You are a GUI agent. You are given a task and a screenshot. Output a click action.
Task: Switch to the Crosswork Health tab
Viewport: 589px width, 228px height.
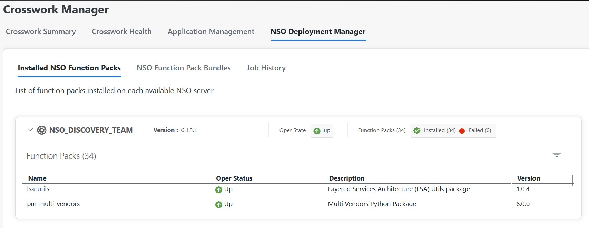(x=121, y=31)
